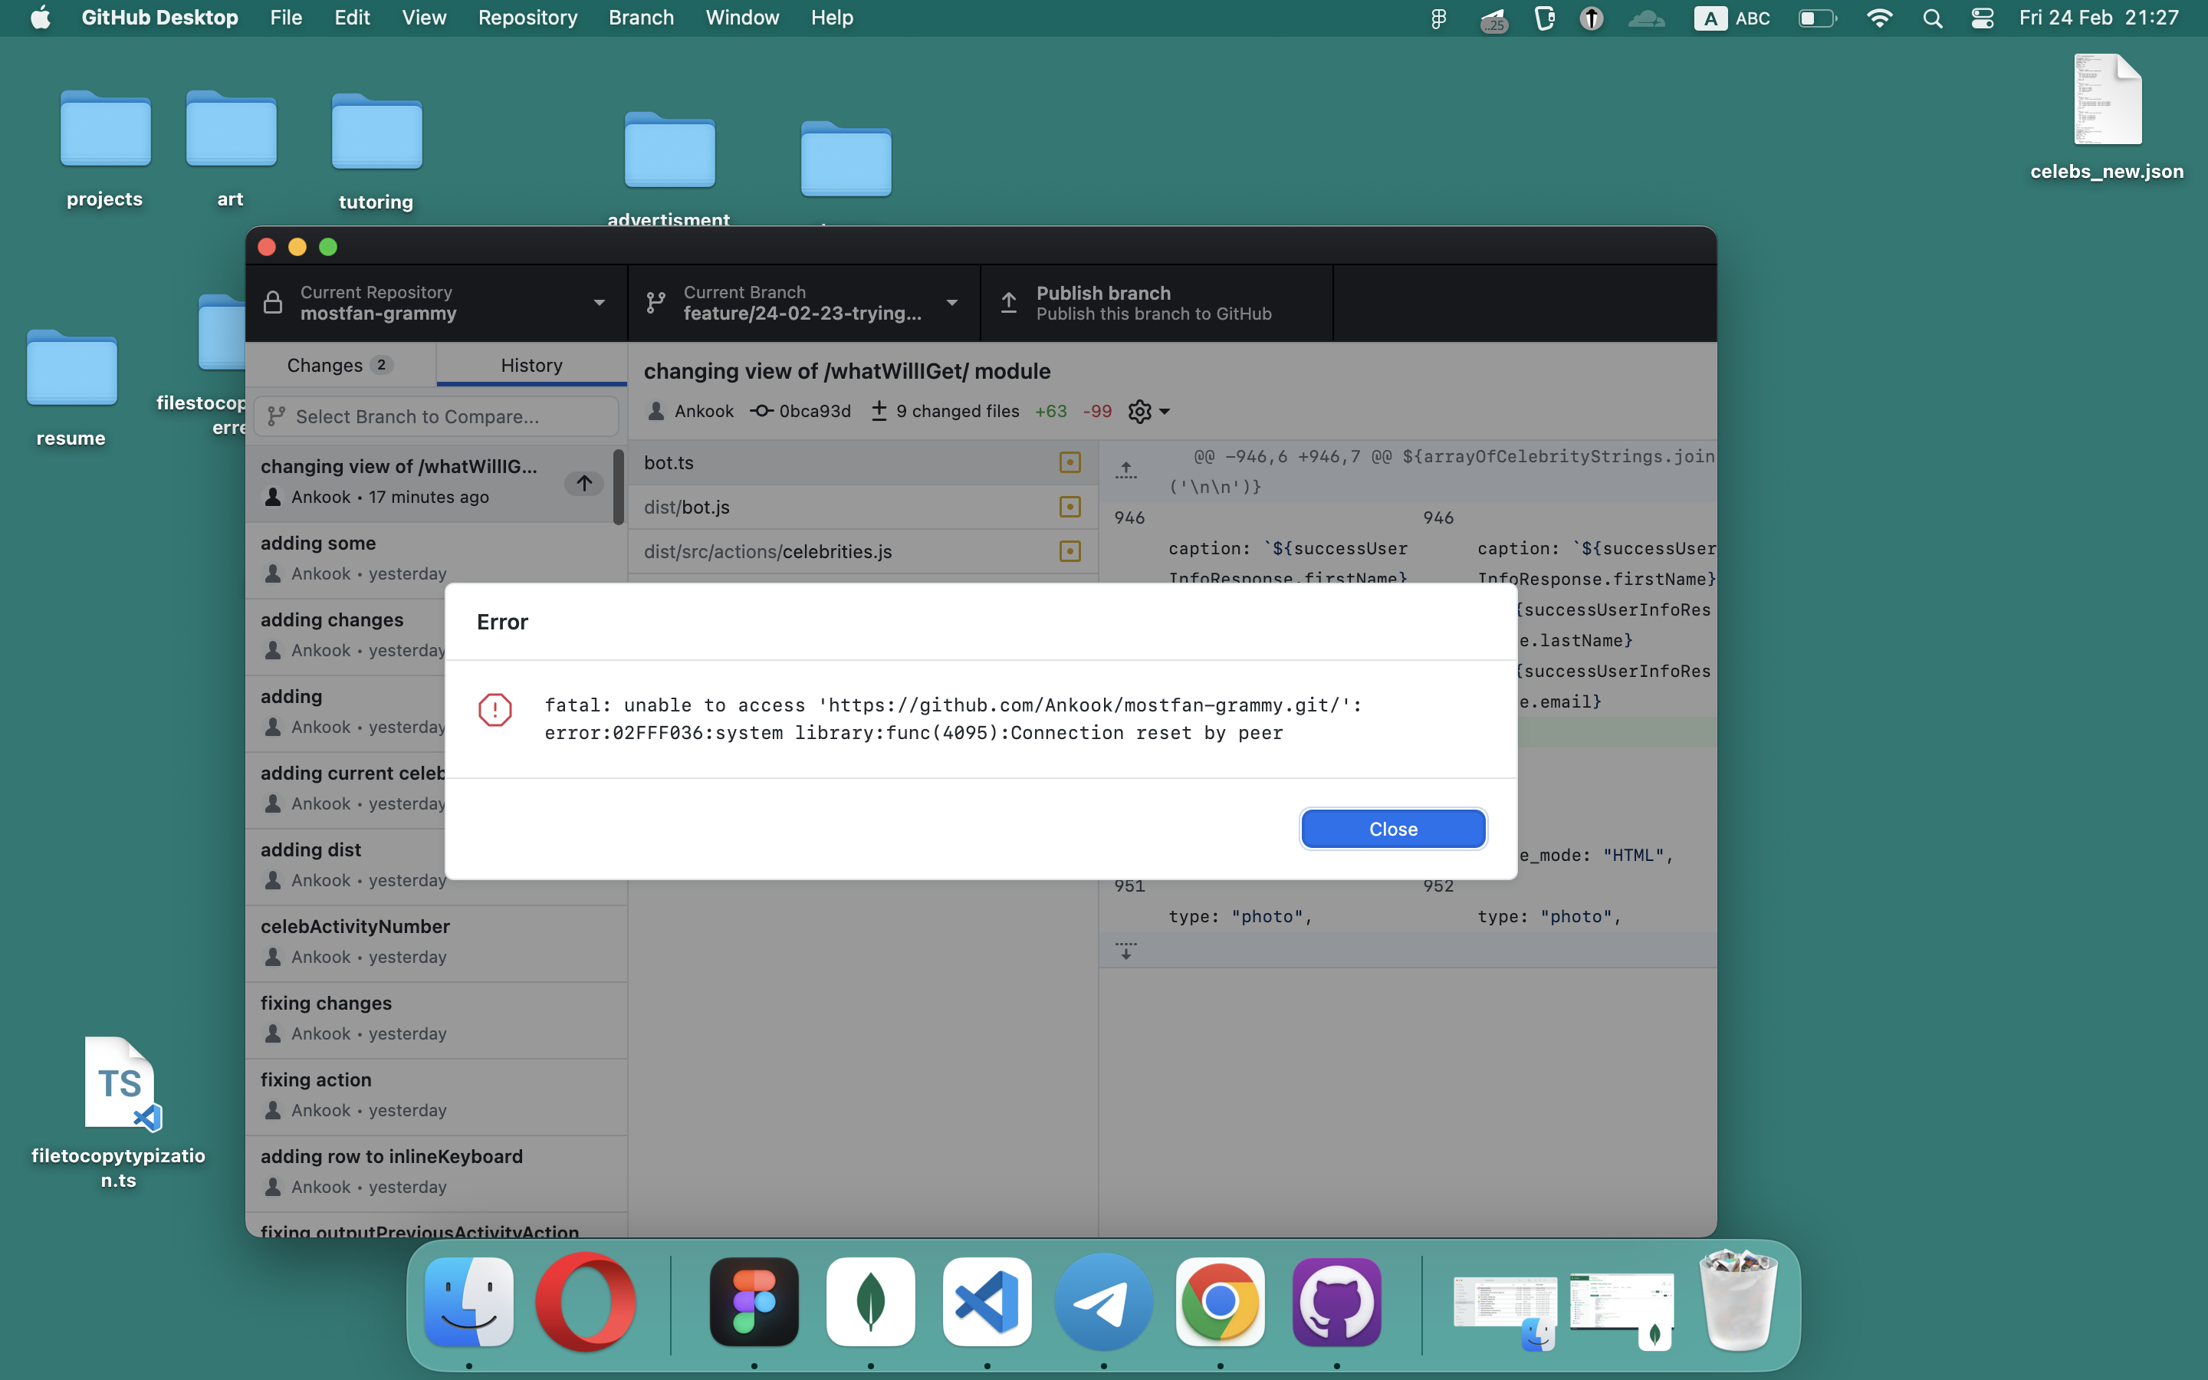Viewport: 2208px width, 1380px height.
Task: Open the Repository menu
Action: (x=527, y=18)
